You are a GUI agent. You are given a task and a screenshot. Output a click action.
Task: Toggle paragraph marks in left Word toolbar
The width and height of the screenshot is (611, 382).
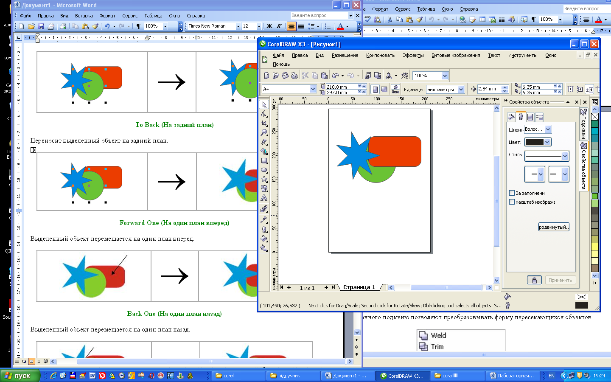(138, 26)
